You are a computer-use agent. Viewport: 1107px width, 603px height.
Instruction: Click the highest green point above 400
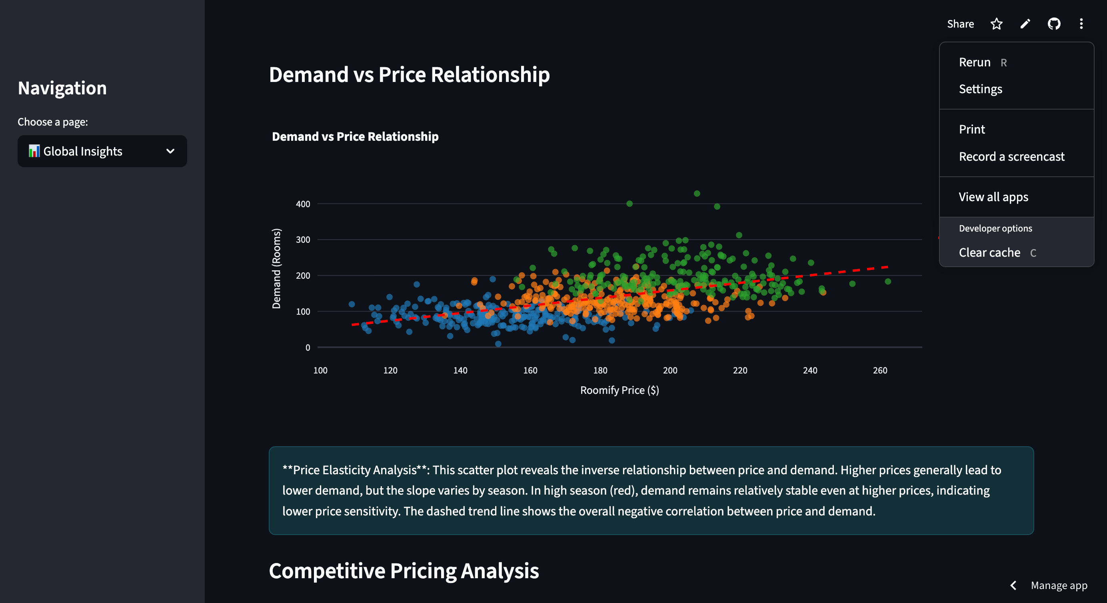pyautogui.click(x=697, y=194)
